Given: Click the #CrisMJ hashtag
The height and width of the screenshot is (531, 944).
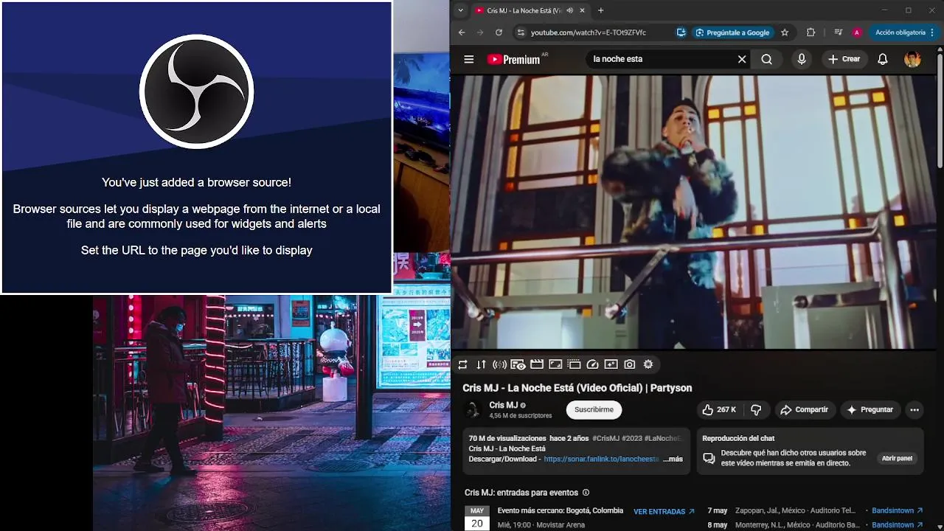Looking at the screenshot, I should point(605,438).
